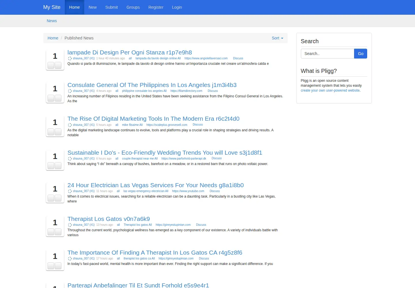
Task: Click shauna_007 avatar under Importance Of Finding A Therapist
Action: 70,259
